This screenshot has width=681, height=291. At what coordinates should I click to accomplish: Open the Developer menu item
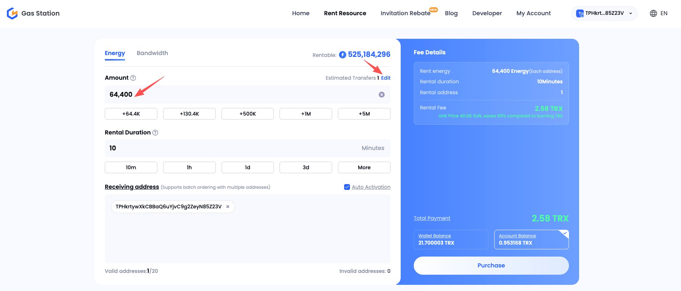click(487, 13)
